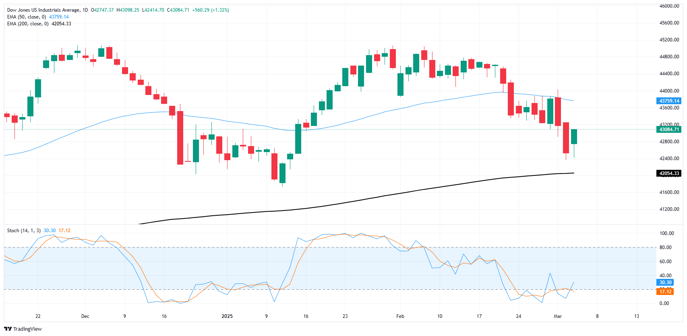This screenshot has height=336, width=687.
Task: Select the latest green candlestick
Action: tap(574, 137)
